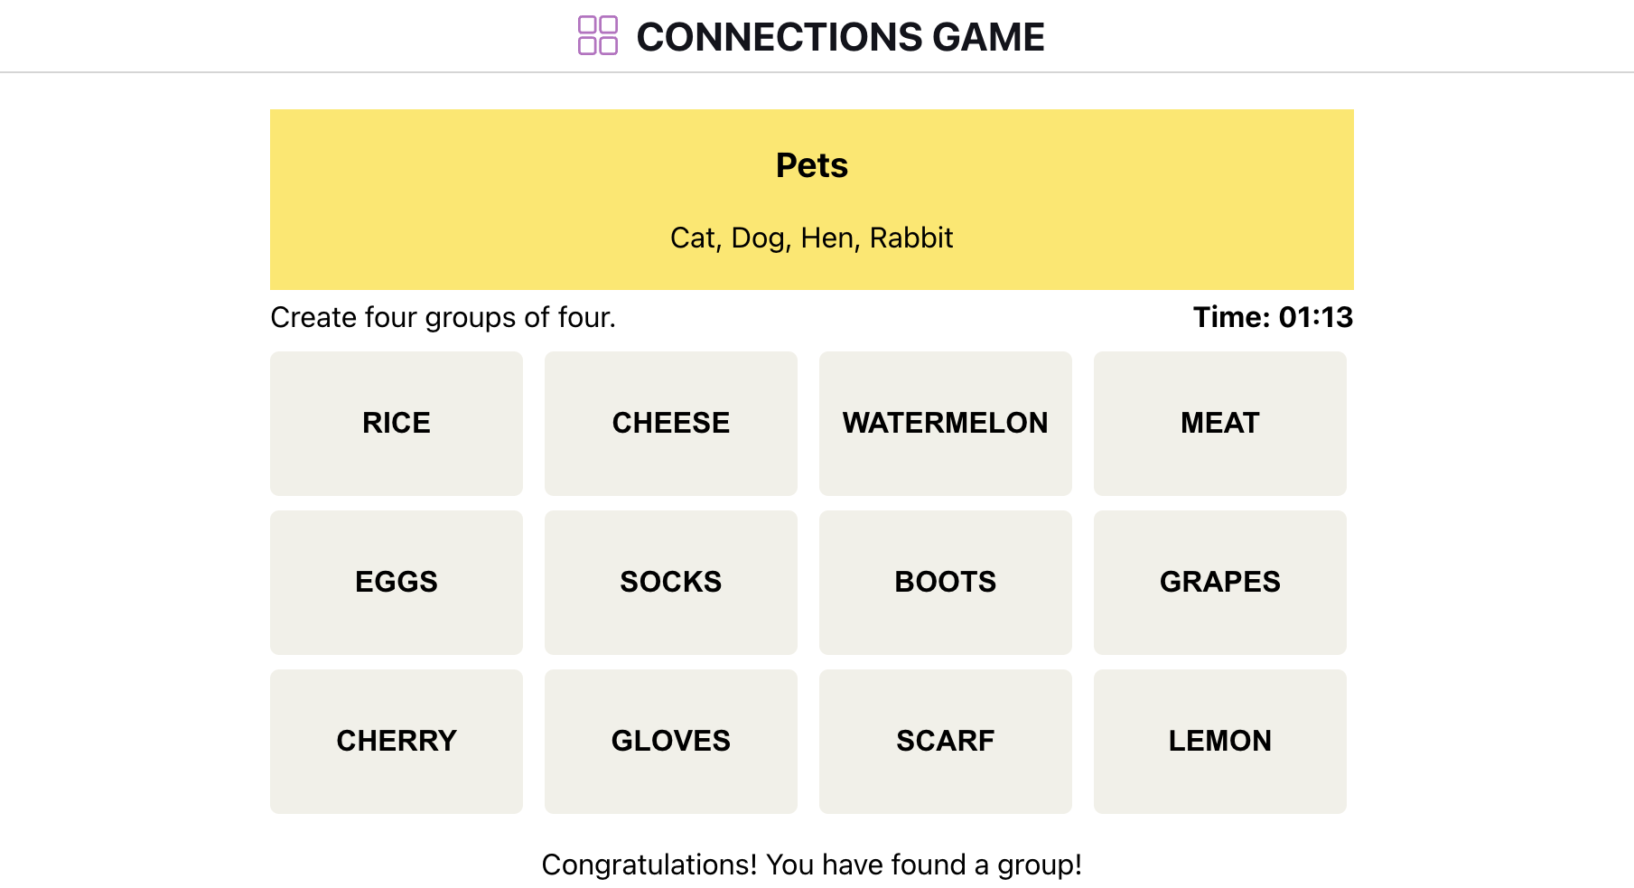
Task: Click the Time: 01:13 timer display
Action: tap(1273, 317)
